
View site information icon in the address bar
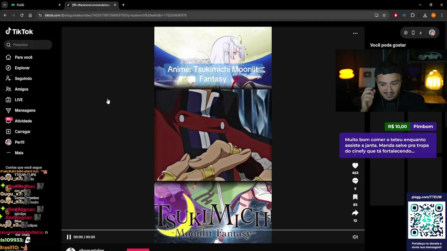[x=40, y=15]
